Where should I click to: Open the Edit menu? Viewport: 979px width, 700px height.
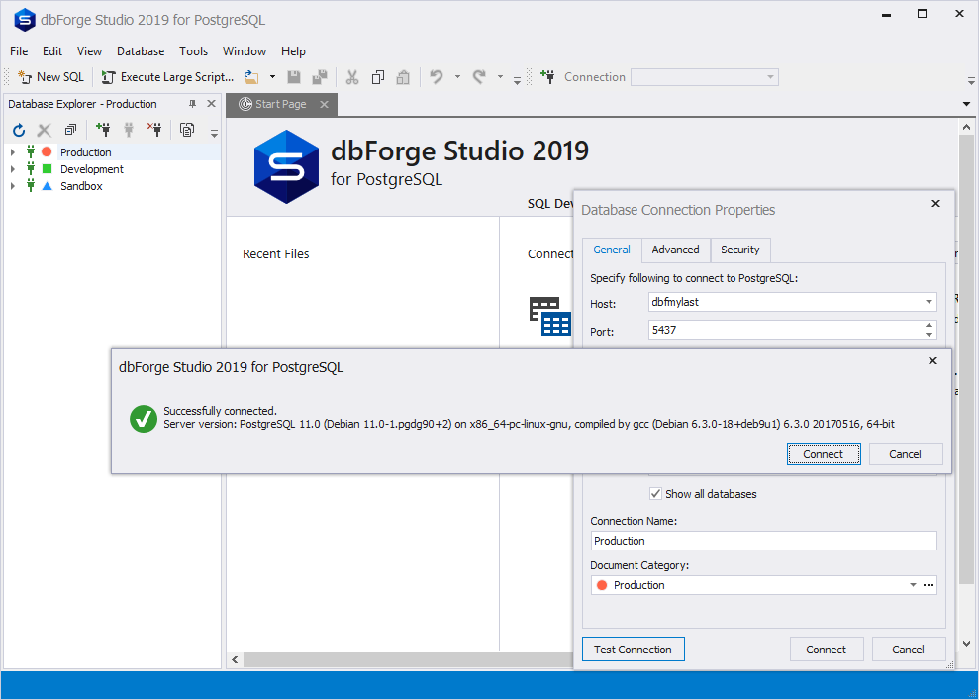click(x=52, y=51)
